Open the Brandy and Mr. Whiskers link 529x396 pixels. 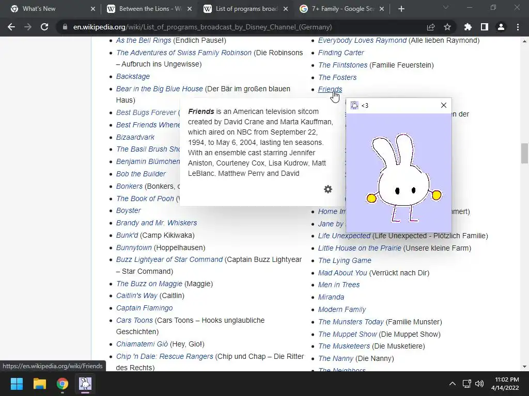coord(157,223)
